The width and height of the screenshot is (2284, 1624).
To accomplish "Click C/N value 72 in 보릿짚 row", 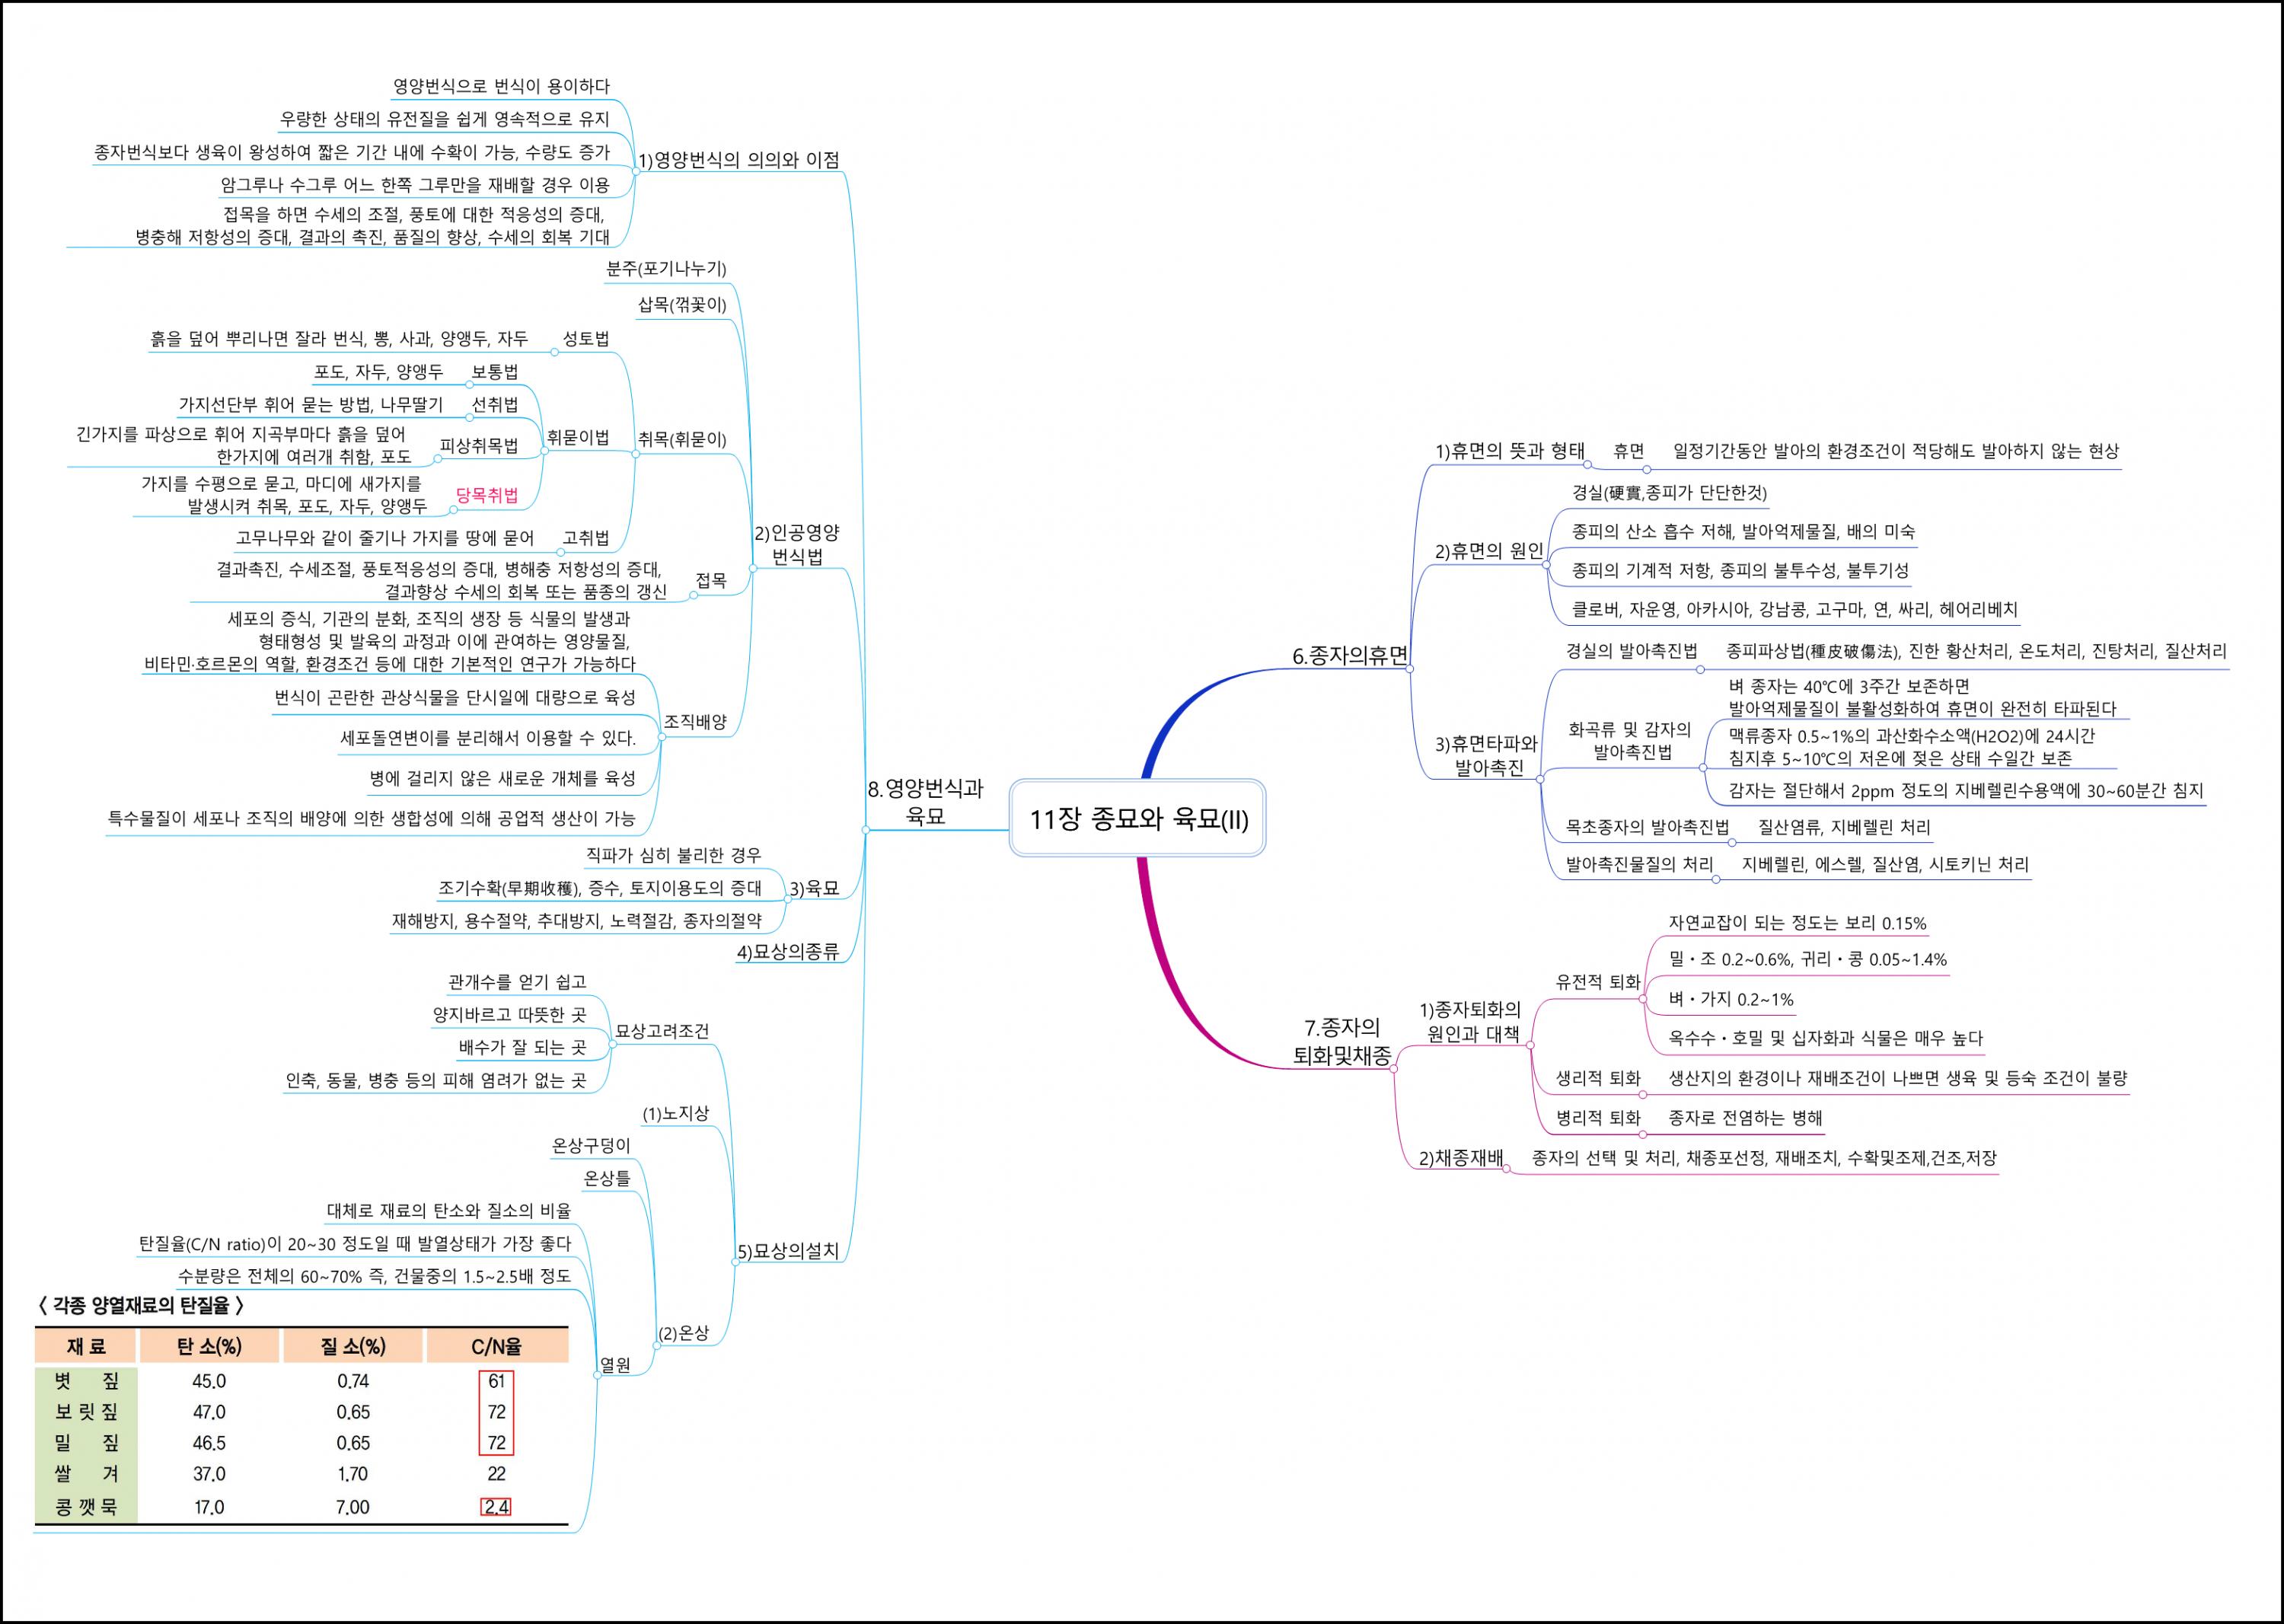I will pos(497,1412).
